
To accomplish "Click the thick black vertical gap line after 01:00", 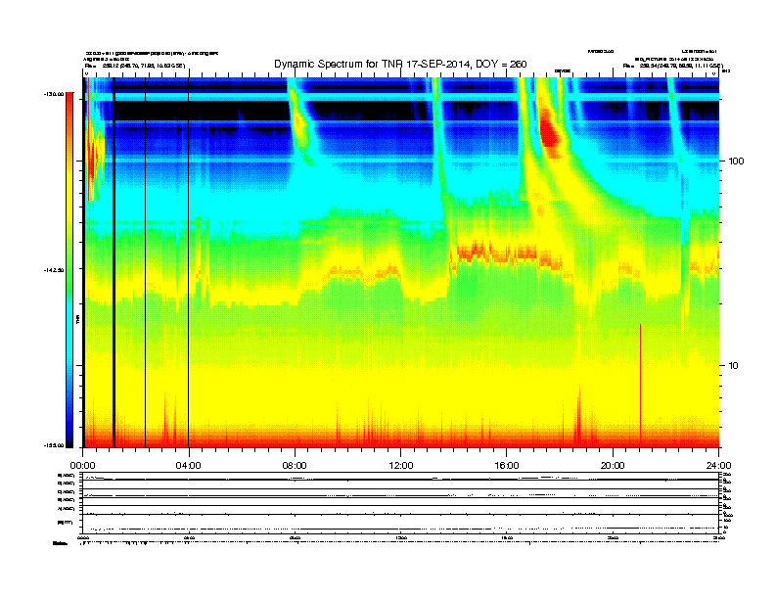I will [114, 262].
